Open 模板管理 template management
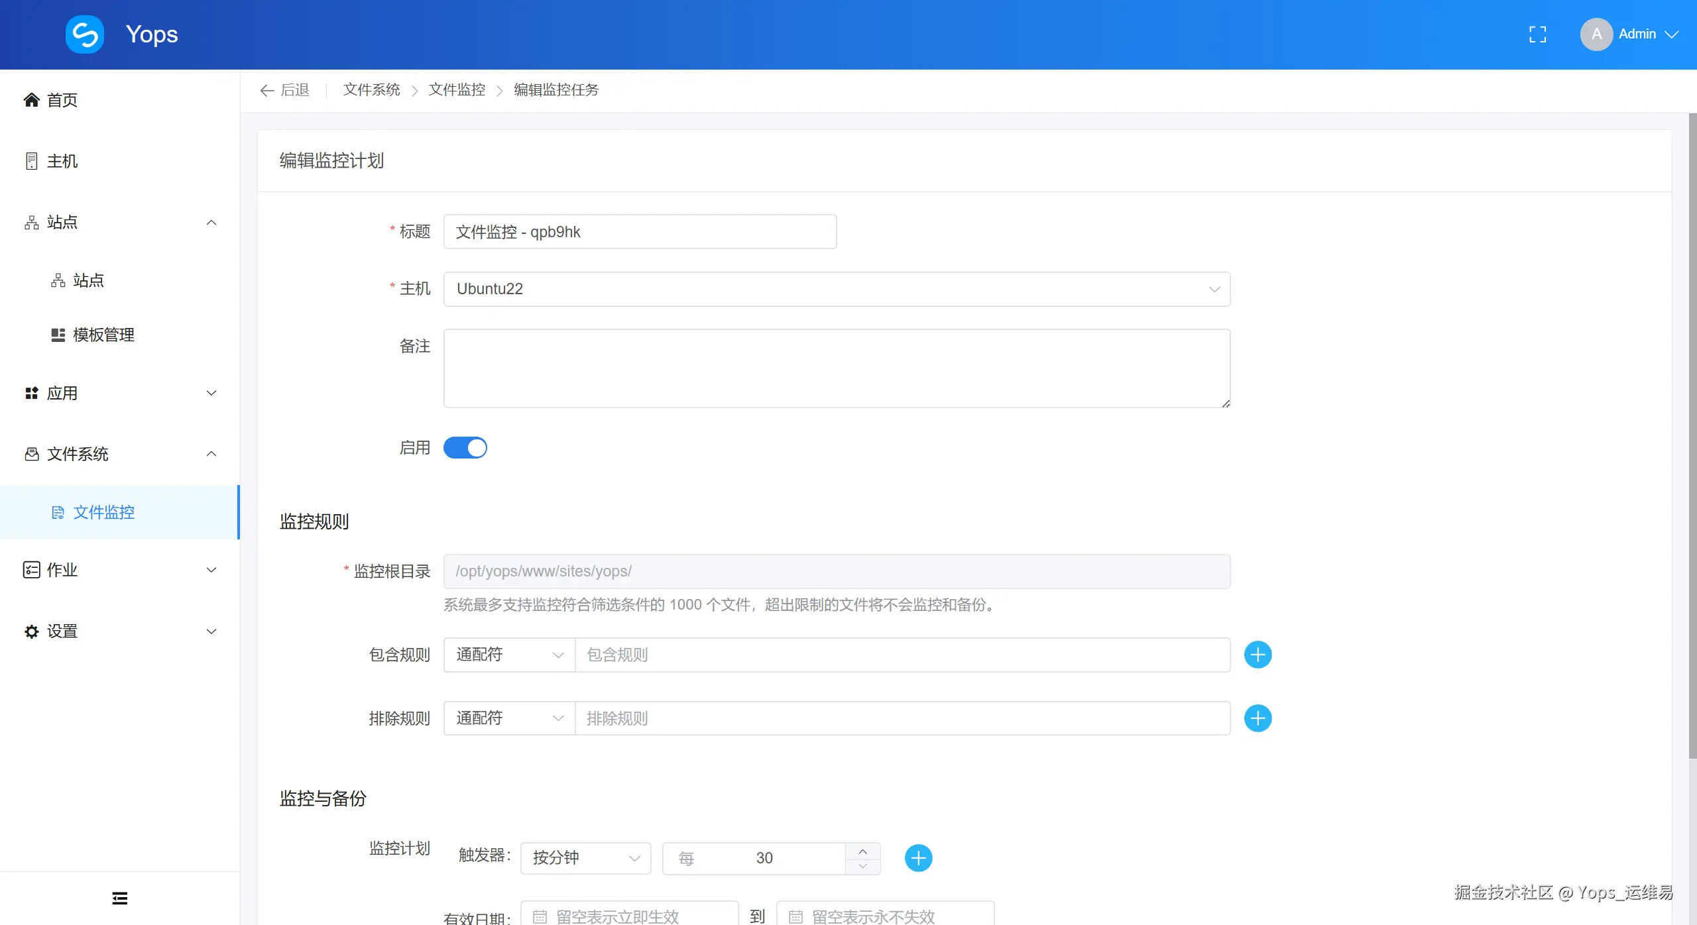The width and height of the screenshot is (1697, 925). pos(103,334)
